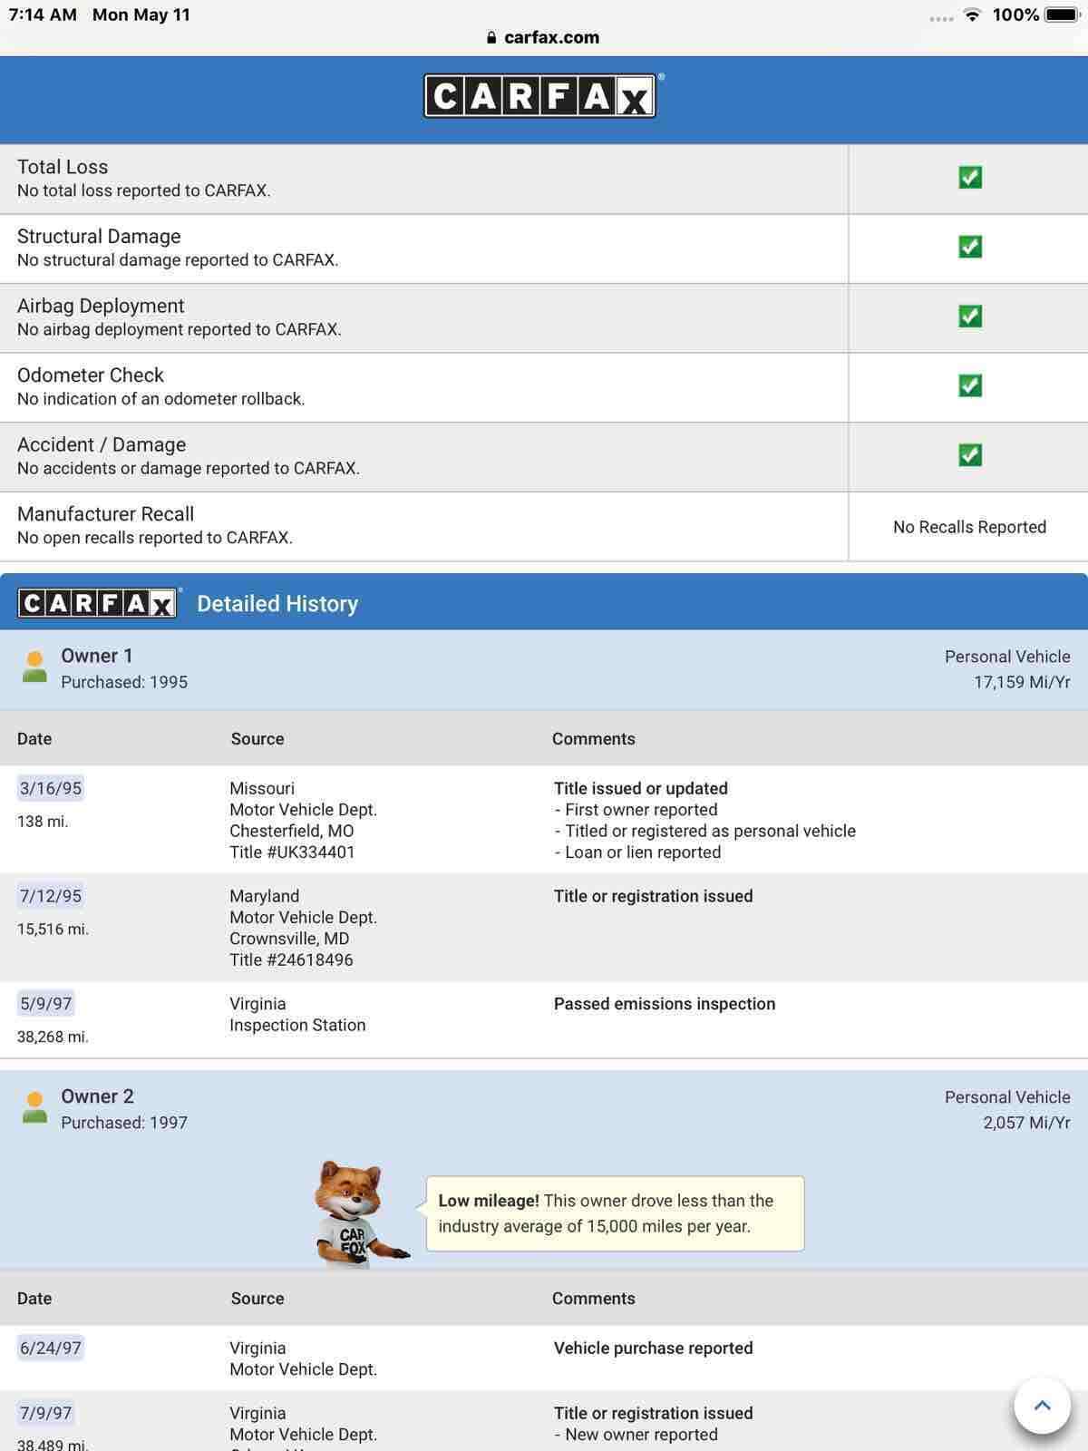Click the Accident / Damage green checkmark
Image resolution: width=1088 pixels, height=1451 pixels.
coord(970,454)
